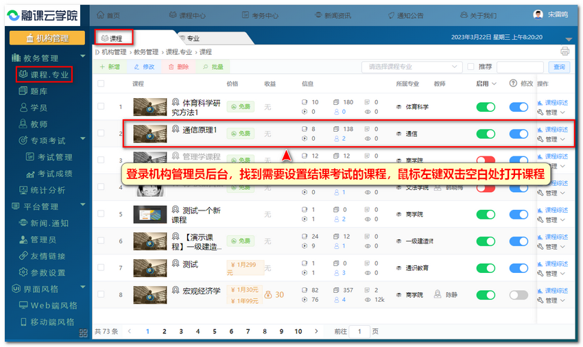Open 学员 in the sidebar
583x347 pixels.
coord(34,108)
